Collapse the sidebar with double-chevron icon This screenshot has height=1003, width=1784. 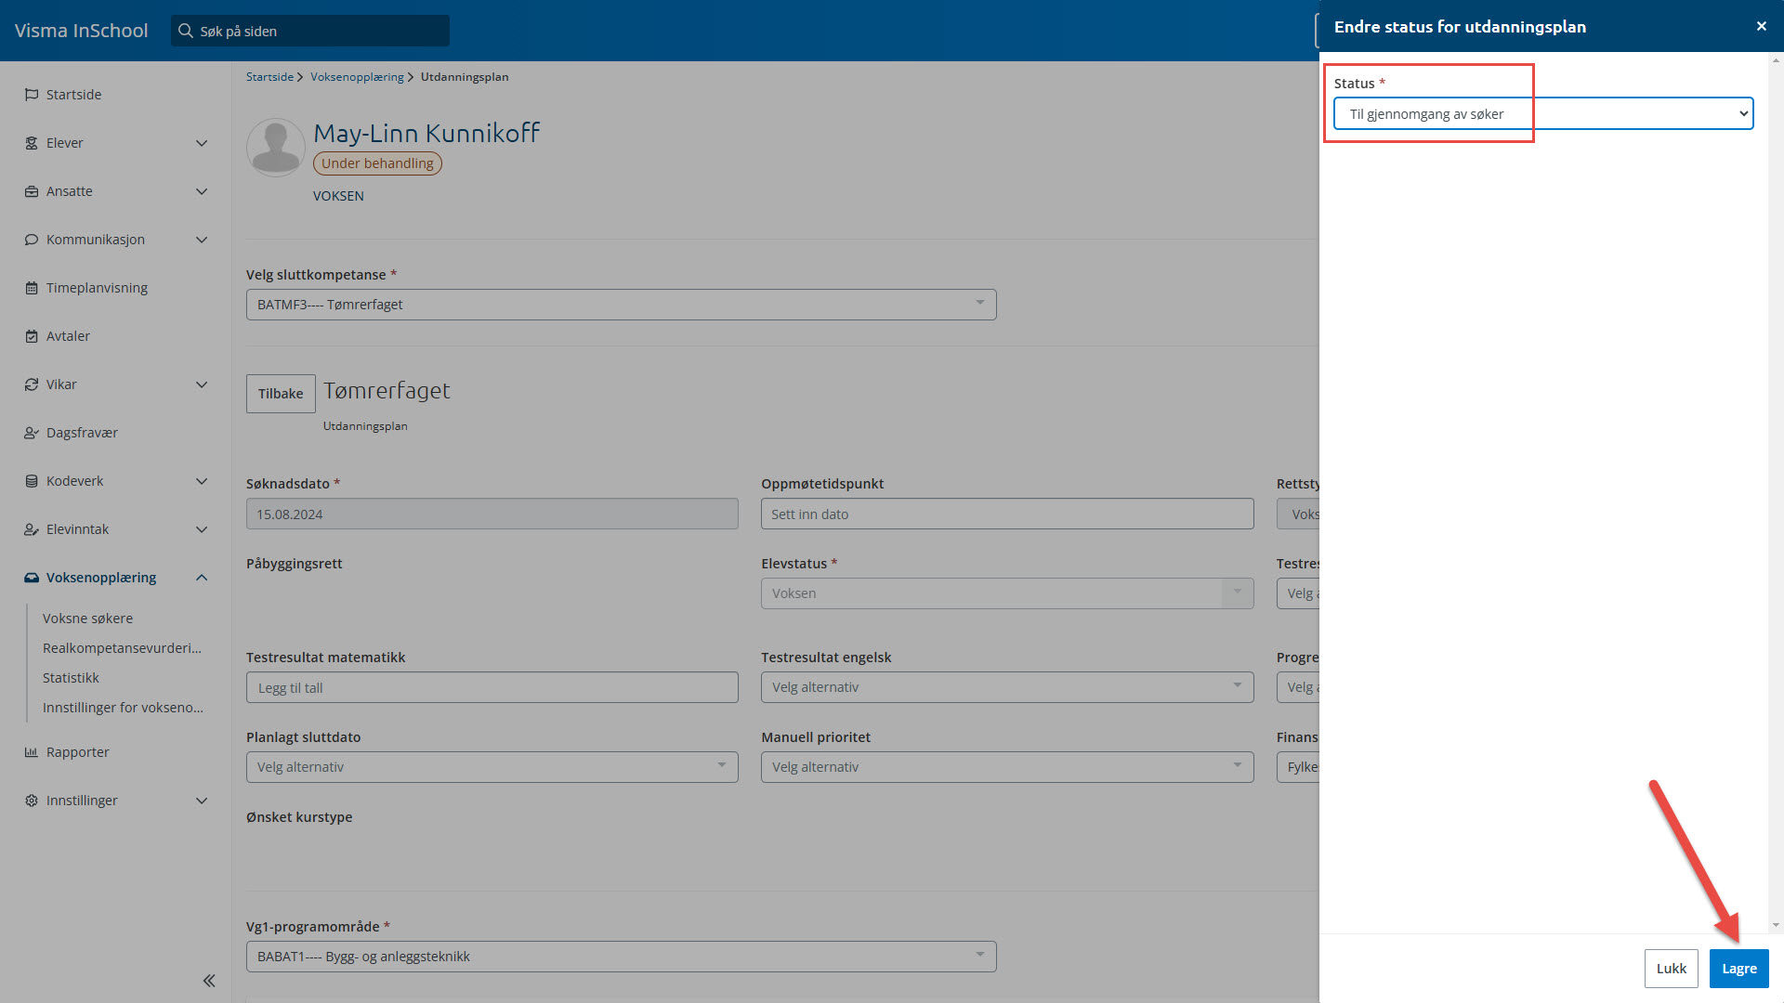pyautogui.click(x=209, y=981)
